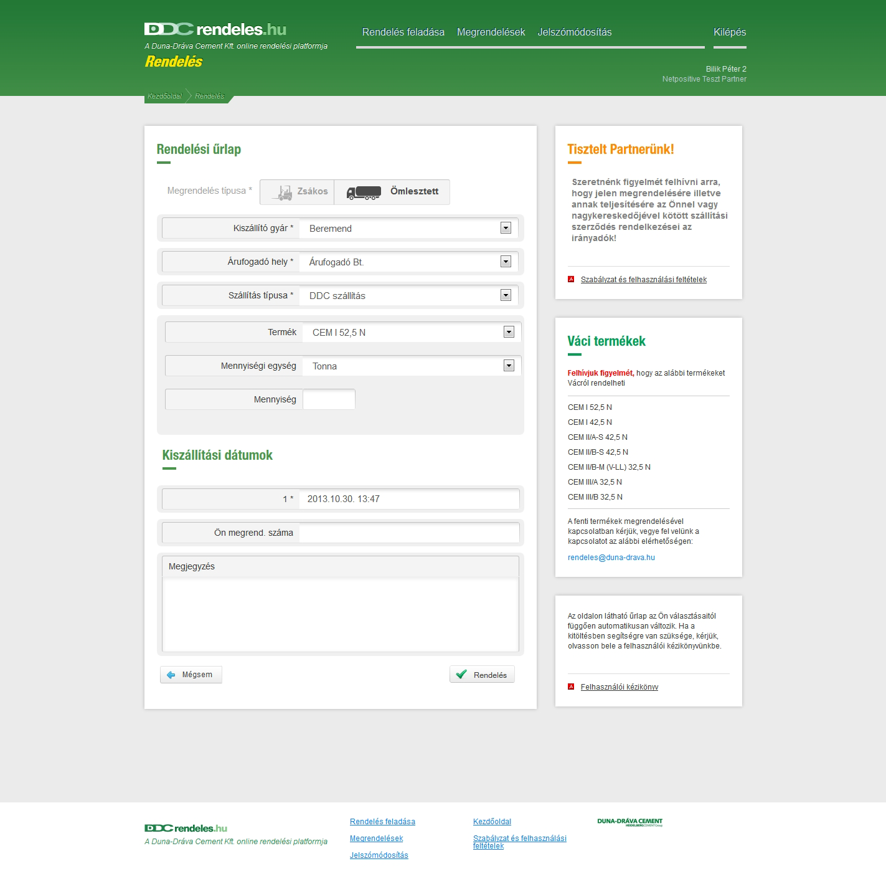Click the Váci termékek heading

[606, 341]
